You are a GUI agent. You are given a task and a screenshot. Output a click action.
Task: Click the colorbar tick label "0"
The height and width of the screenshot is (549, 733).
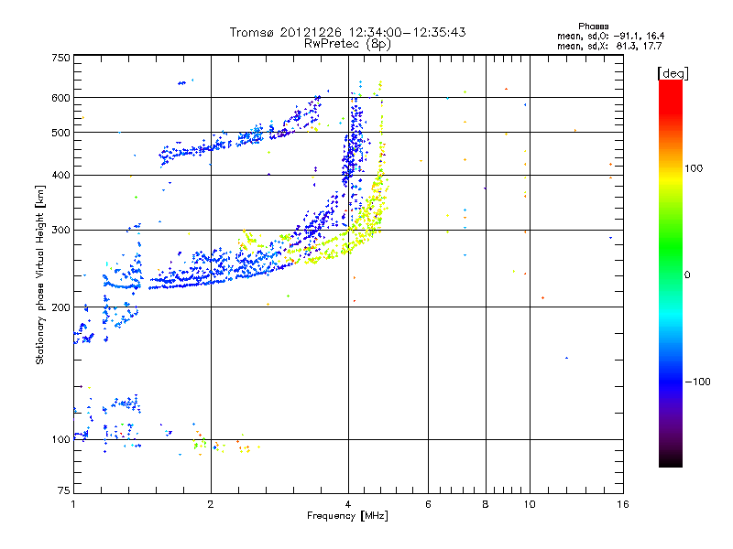[x=687, y=275]
